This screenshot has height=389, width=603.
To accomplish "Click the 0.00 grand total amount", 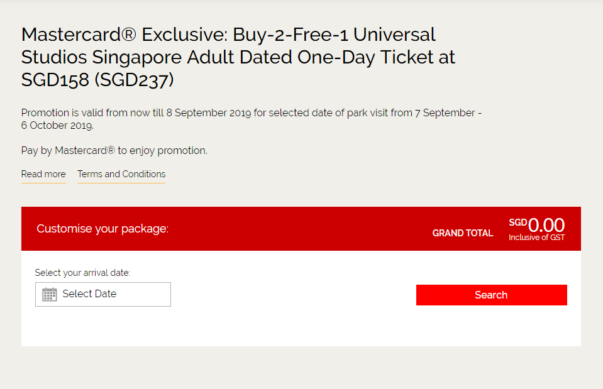I will pos(546,224).
